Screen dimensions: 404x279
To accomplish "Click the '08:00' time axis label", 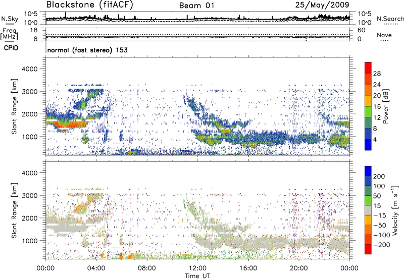I will pos(147,268).
